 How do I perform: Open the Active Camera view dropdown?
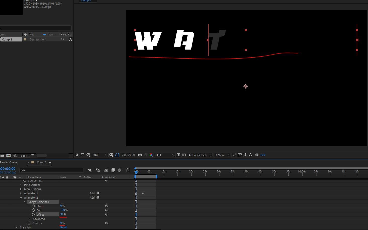[x=200, y=155]
